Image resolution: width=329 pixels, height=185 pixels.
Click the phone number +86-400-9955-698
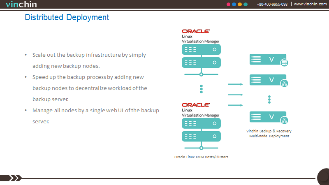click(x=272, y=5)
